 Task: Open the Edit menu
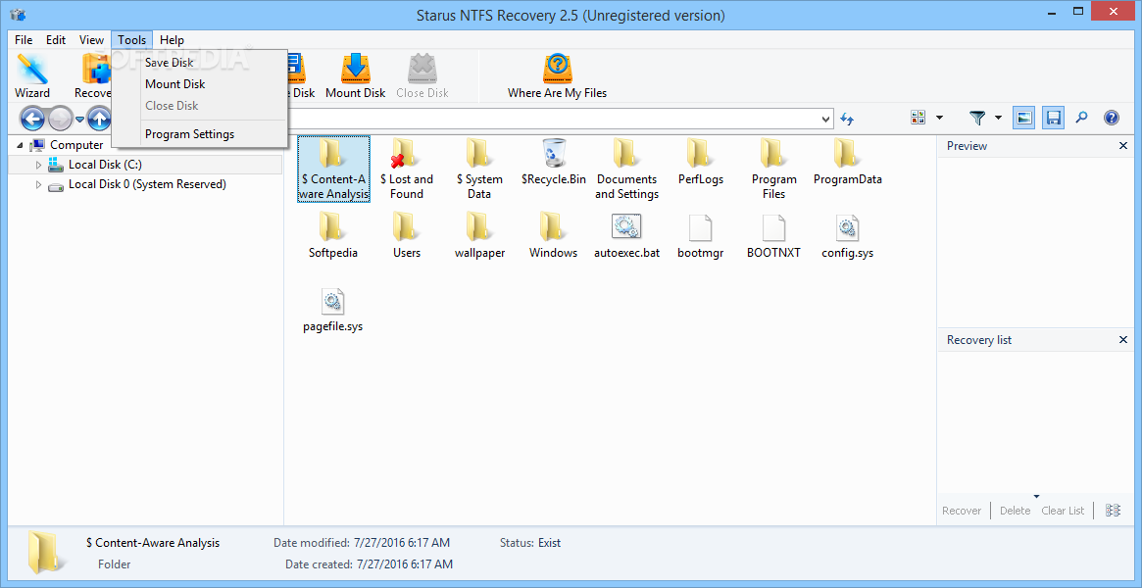[56, 40]
